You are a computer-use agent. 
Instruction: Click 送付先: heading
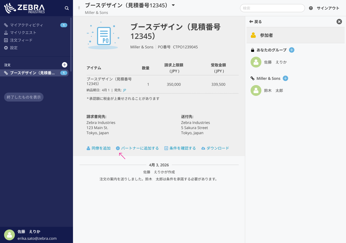[187, 117]
